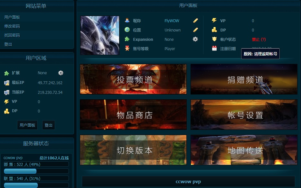
Task: Click the 帐户状态 shield icon
Action: pyautogui.click(x=214, y=39)
